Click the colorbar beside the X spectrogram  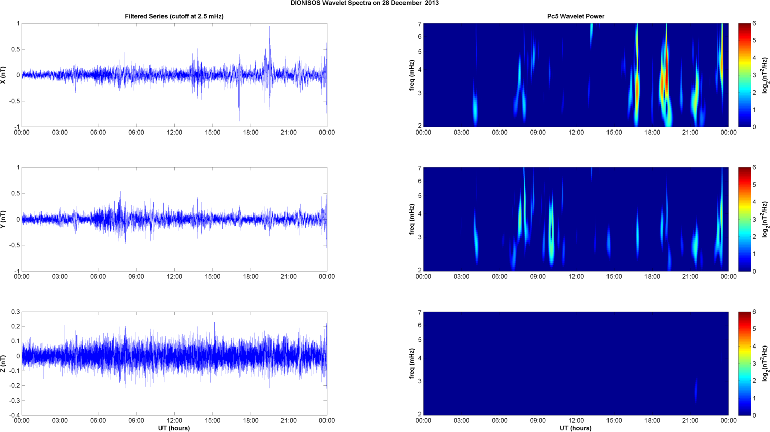744,75
